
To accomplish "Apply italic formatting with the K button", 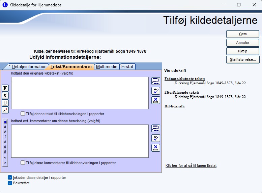I will pos(5,95).
